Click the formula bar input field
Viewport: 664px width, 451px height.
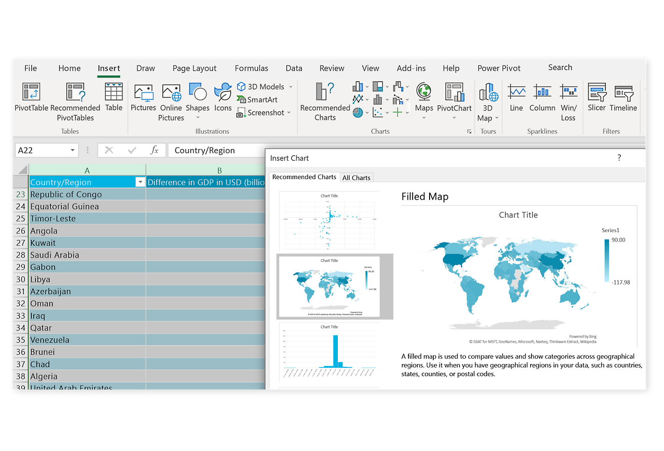pyautogui.click(x=215, y=150)
